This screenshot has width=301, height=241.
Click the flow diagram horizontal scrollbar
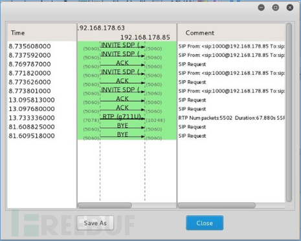point(105,205)
